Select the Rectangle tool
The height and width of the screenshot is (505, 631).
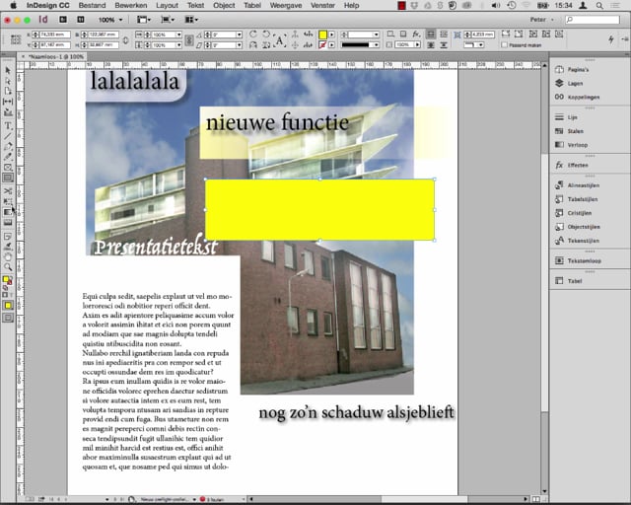click(8, 178)
